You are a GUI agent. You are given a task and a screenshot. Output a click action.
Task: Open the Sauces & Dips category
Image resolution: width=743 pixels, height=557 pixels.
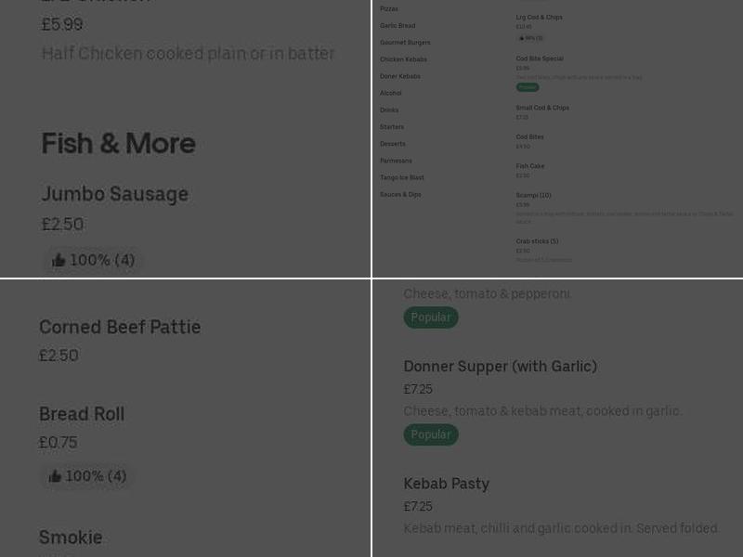click(400, 194)
